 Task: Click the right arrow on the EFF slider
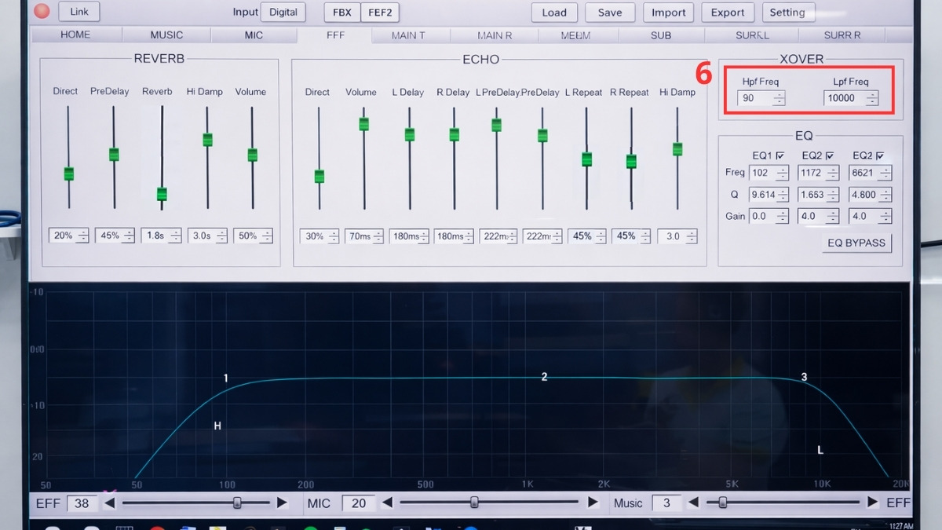[283, 503]
